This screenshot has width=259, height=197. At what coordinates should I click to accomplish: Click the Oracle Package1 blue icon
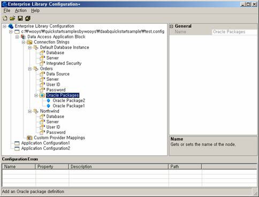click(48, 106)
